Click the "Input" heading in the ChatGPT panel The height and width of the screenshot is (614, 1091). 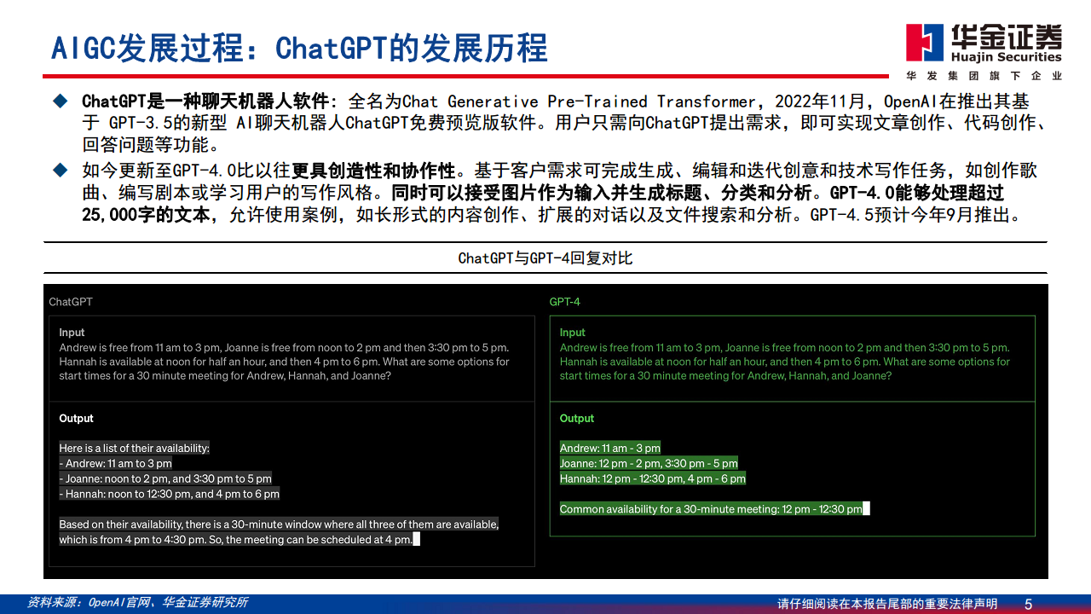(72, 333)
